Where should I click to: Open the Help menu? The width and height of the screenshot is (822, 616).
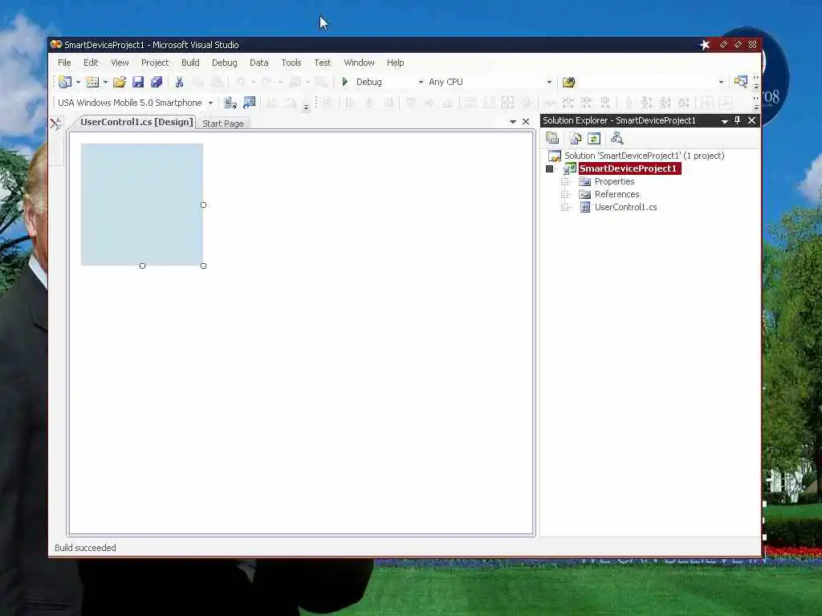click(395, 63)
